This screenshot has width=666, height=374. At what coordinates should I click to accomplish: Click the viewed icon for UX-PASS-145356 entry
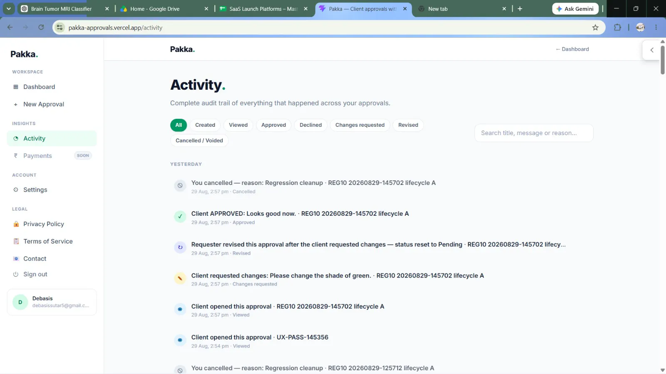(x=180, y=340)
